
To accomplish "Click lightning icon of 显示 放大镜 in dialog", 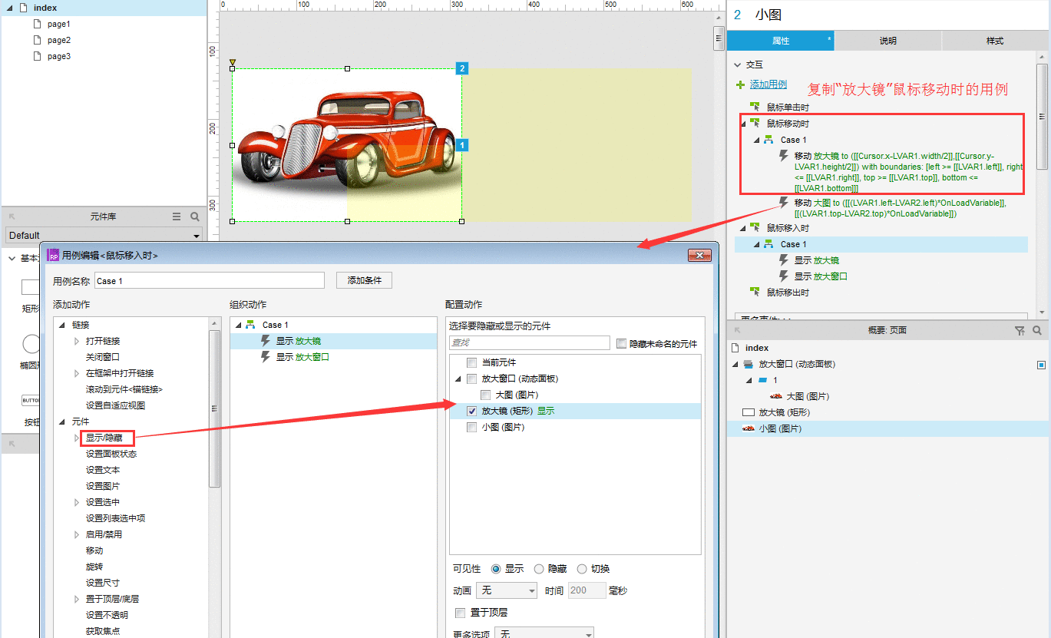I will (x=266, y=341).
